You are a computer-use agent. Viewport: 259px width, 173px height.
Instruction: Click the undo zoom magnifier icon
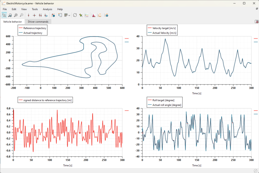pyautogui.click(x=21, y=15)
